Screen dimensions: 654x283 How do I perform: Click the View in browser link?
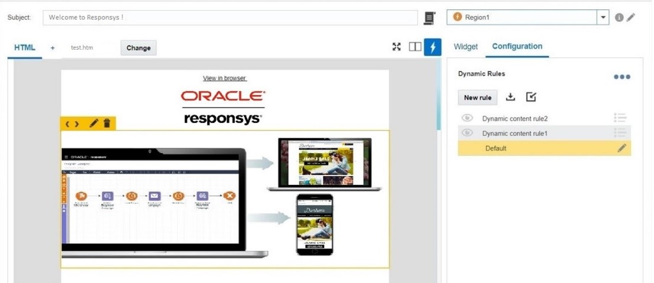coord(224,78)
